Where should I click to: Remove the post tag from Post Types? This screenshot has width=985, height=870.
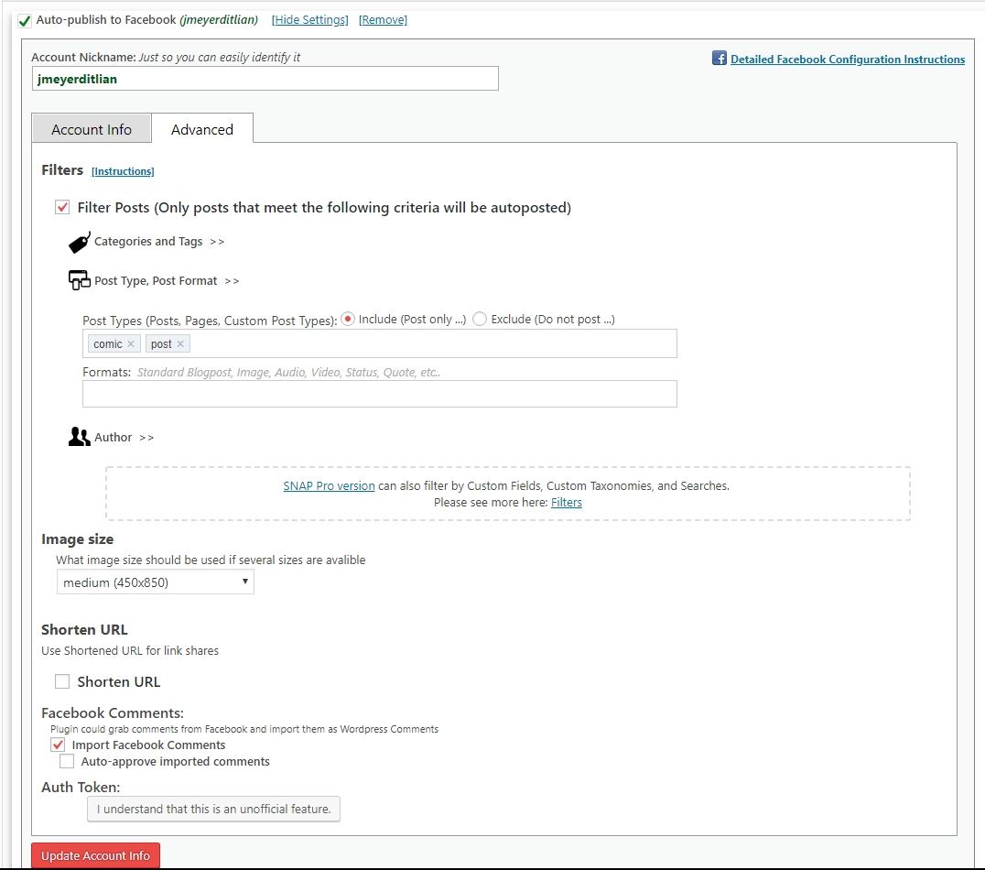click(x=180, y=343)
